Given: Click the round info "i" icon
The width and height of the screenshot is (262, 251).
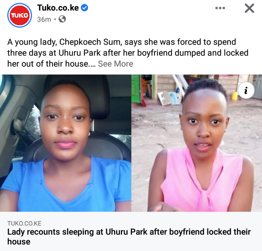Looking at the screenshot, I should [246, 90].
